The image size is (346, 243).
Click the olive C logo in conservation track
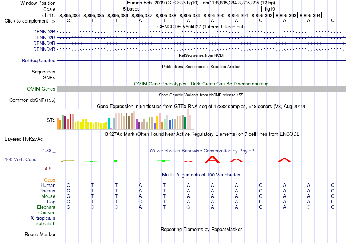pos(68,162)
